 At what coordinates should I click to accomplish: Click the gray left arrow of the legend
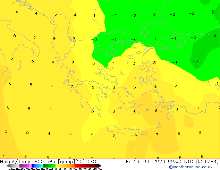pyautogui.click(x=8, y=166)
